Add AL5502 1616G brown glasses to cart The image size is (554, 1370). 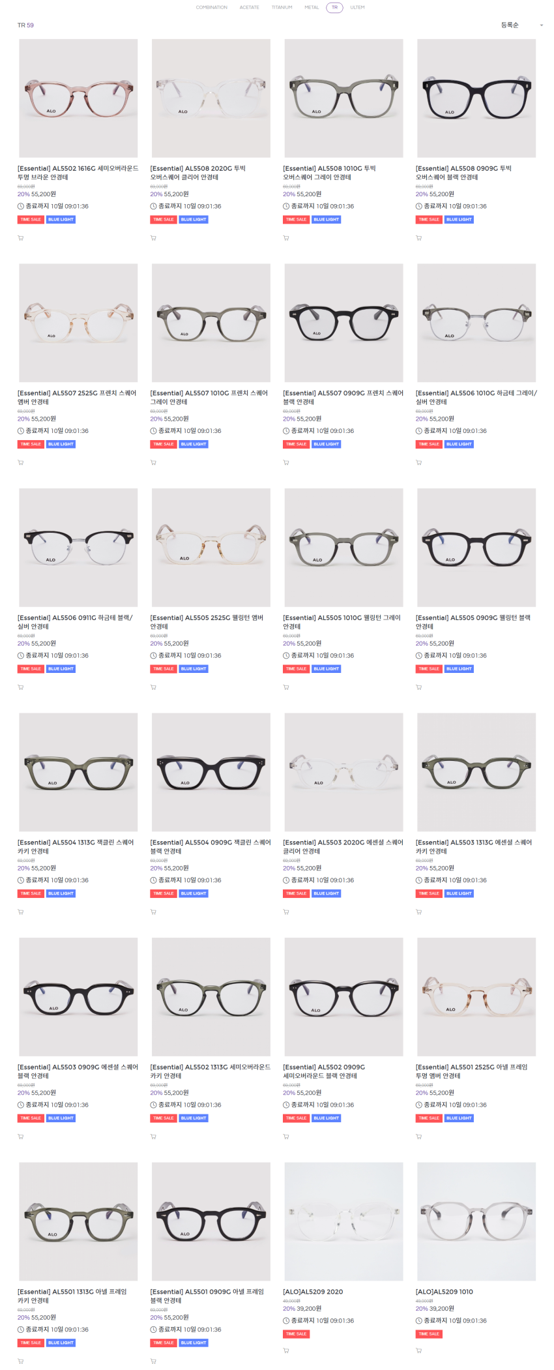pyautogui.click(x=20, y=238)
